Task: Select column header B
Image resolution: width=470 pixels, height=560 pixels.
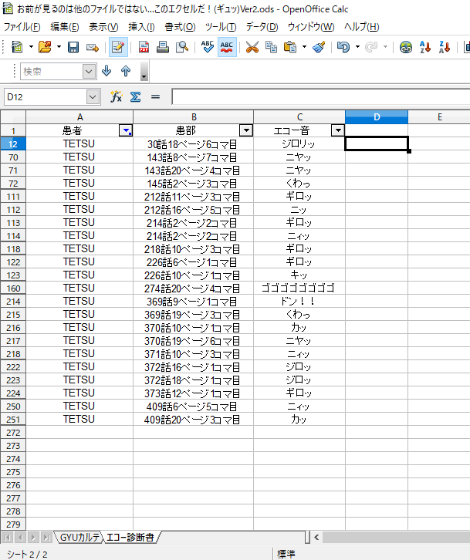Action: (194, 117)
